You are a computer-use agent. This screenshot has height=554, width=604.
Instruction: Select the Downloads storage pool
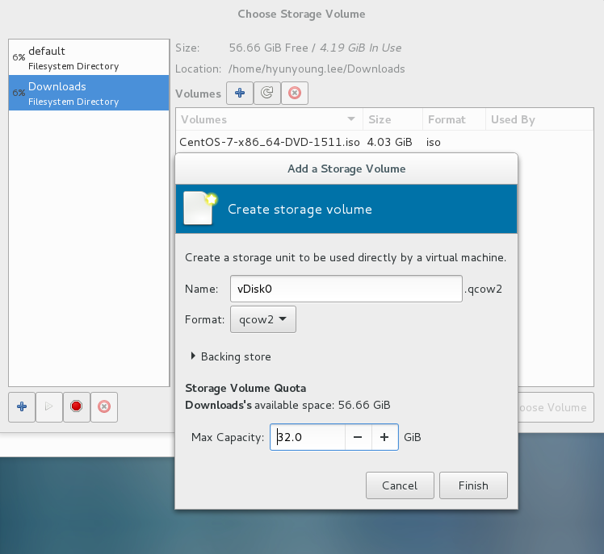pyautogui.click(x=89, y=93)
